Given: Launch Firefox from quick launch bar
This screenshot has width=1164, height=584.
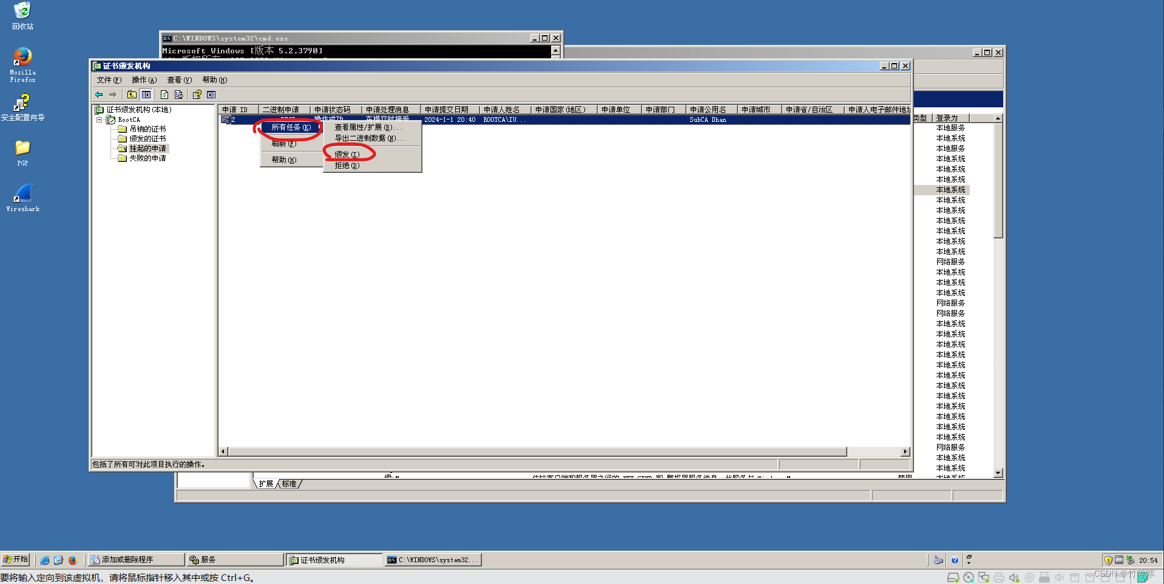Looking at the screenshot, I should (72, 560).
